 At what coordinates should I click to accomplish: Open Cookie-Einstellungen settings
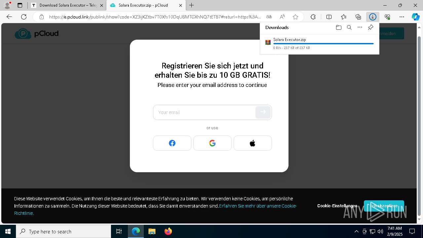[337, 206]
